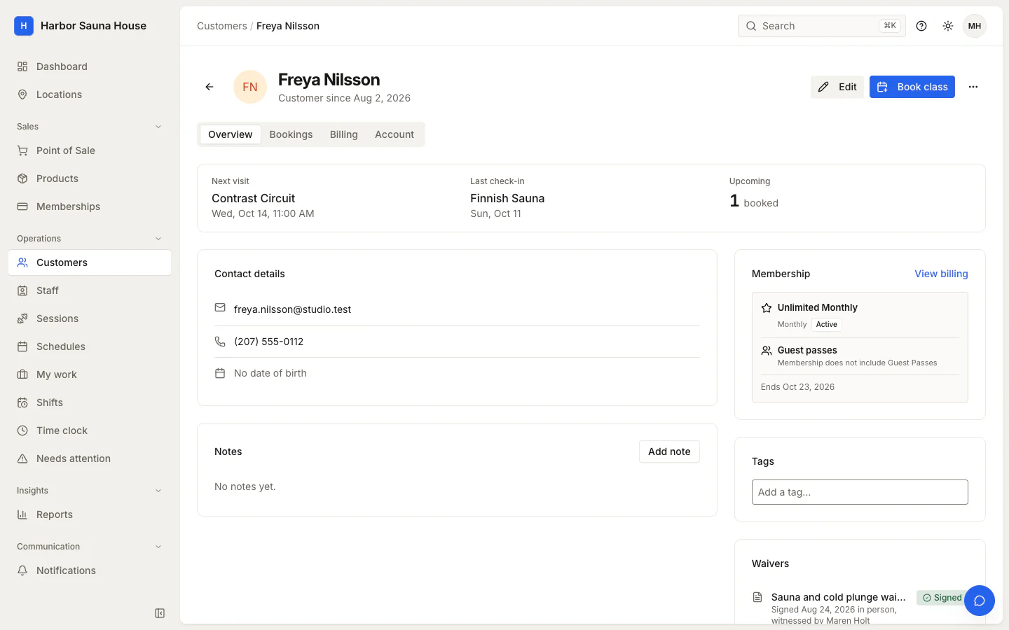Screen dimensions: 1009x630
Task: Focus the Add a tag input field
Action: coord(860,492)
